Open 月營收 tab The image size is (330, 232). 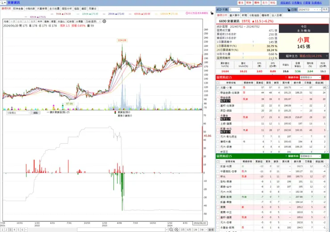[x=92, y=8]
